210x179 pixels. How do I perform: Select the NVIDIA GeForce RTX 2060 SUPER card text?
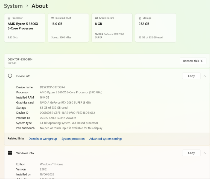pyautogui.click(x=109, y=36)
